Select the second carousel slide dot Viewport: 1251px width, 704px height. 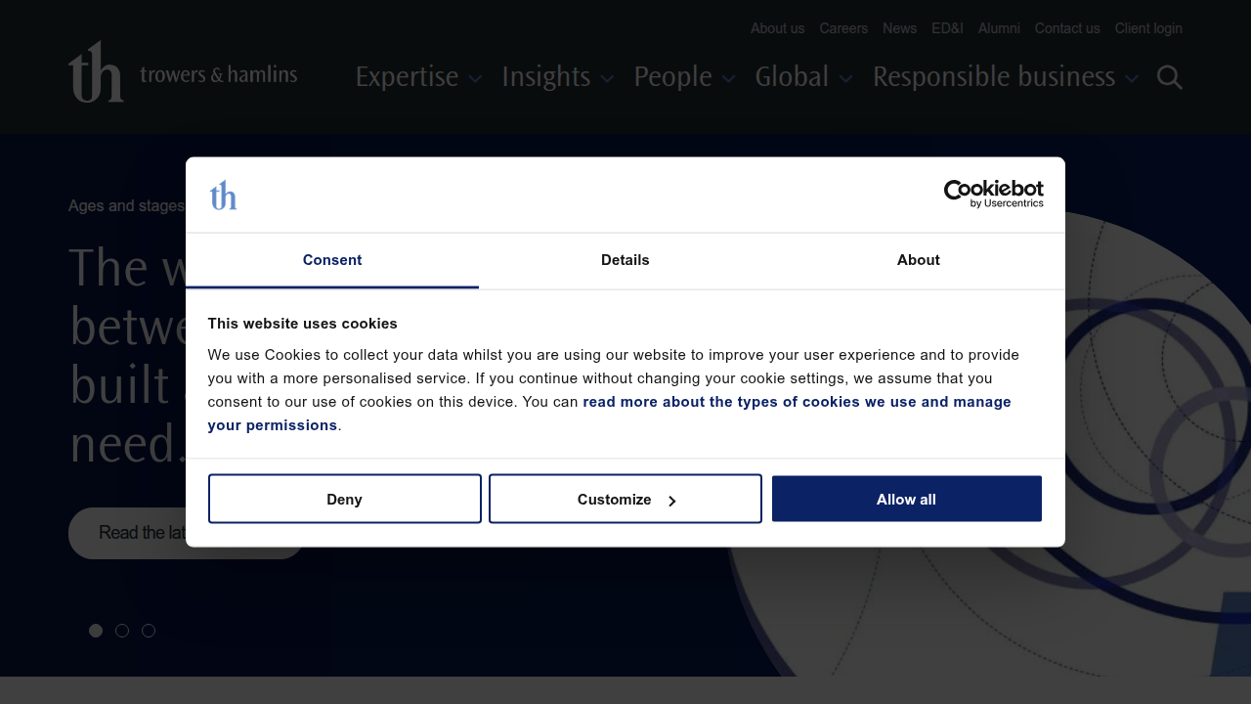[x=122, y=631]
